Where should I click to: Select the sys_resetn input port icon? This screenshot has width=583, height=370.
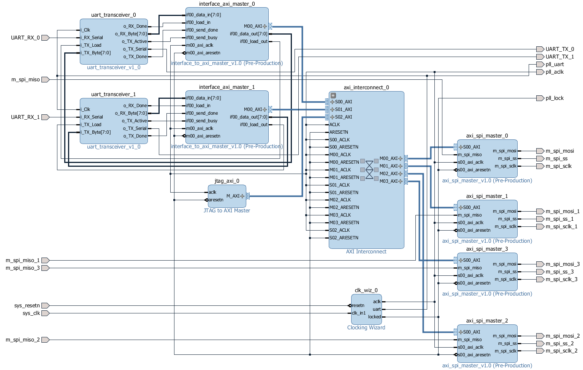[x=45, y=305]
